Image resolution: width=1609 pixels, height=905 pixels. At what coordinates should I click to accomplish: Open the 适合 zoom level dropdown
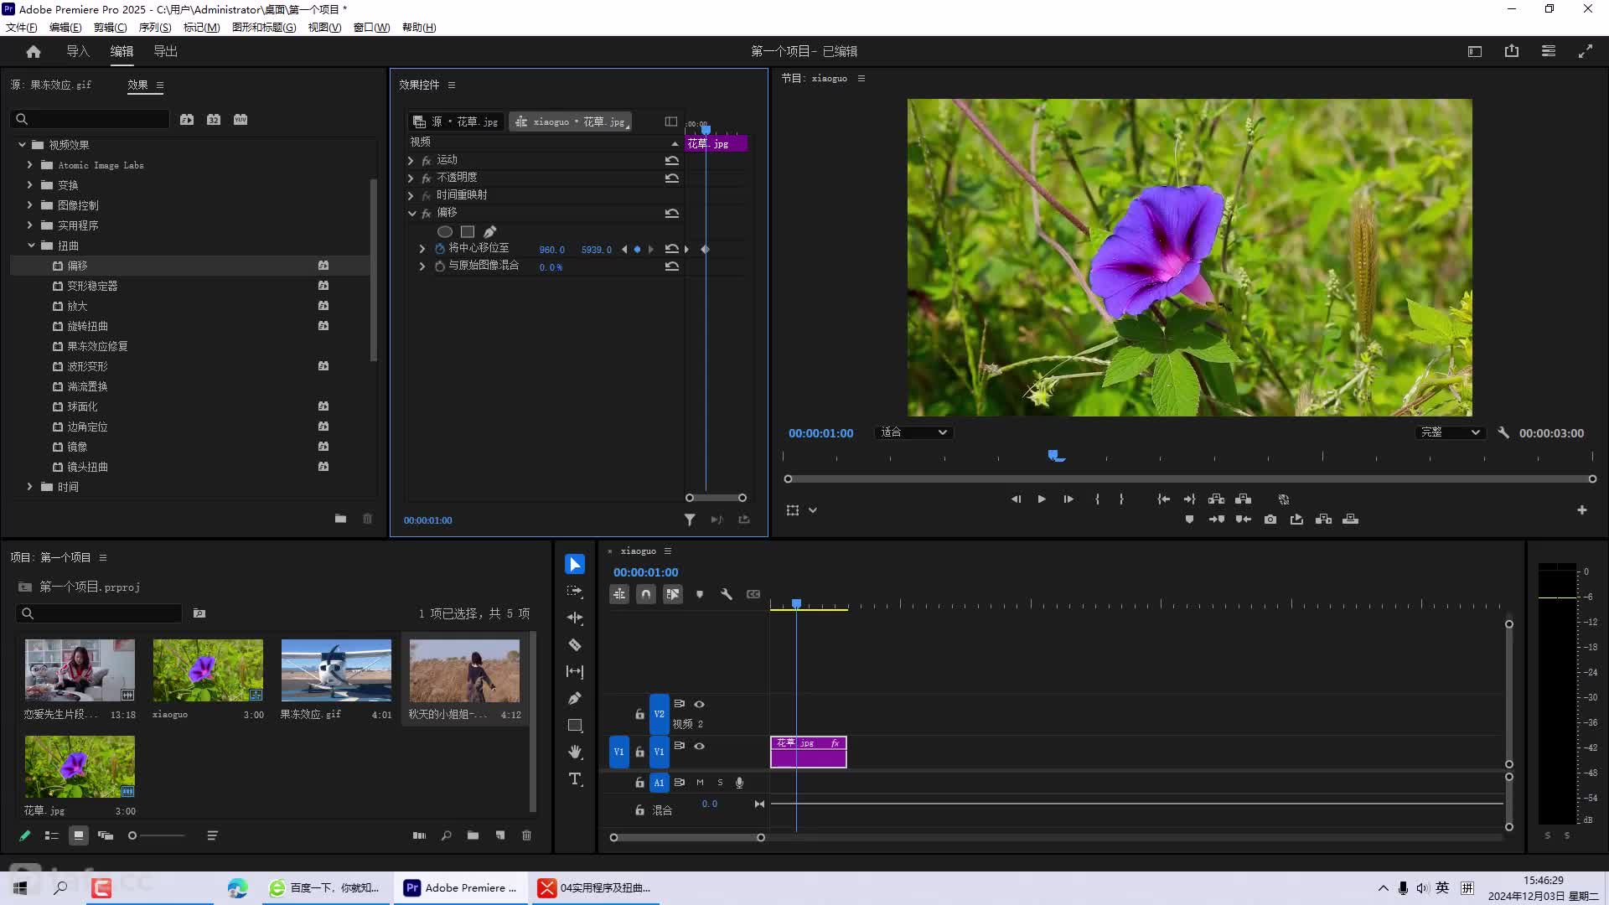tap(913, 433)
